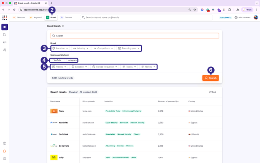Open the app grid menu icon
260x163 pixels.
tap(5, 17)
